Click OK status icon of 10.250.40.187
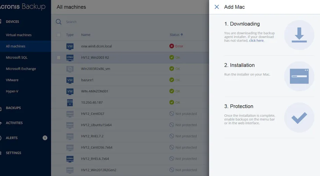This screenshot has width=320, height=176. 172,102
